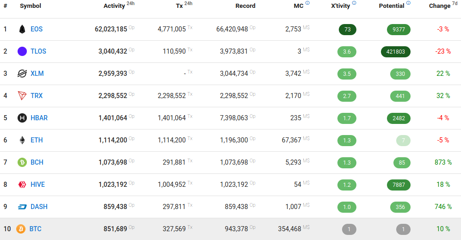Open the EOS symbol link
This screenshot has width=461, height=240.
pos(37,29)
